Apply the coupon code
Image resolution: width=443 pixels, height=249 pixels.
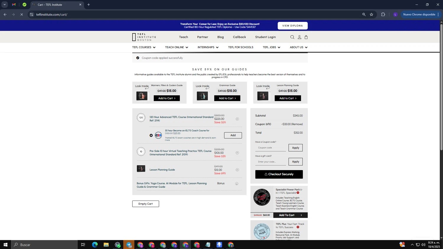(296, 148)
